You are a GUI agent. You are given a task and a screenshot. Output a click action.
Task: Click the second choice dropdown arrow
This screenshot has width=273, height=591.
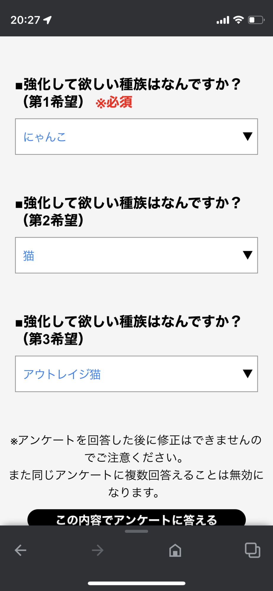pos(248,255)
